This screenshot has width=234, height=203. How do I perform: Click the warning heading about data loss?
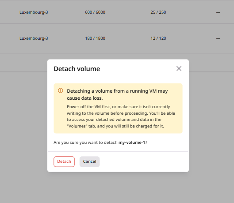(x=117, y=94)
